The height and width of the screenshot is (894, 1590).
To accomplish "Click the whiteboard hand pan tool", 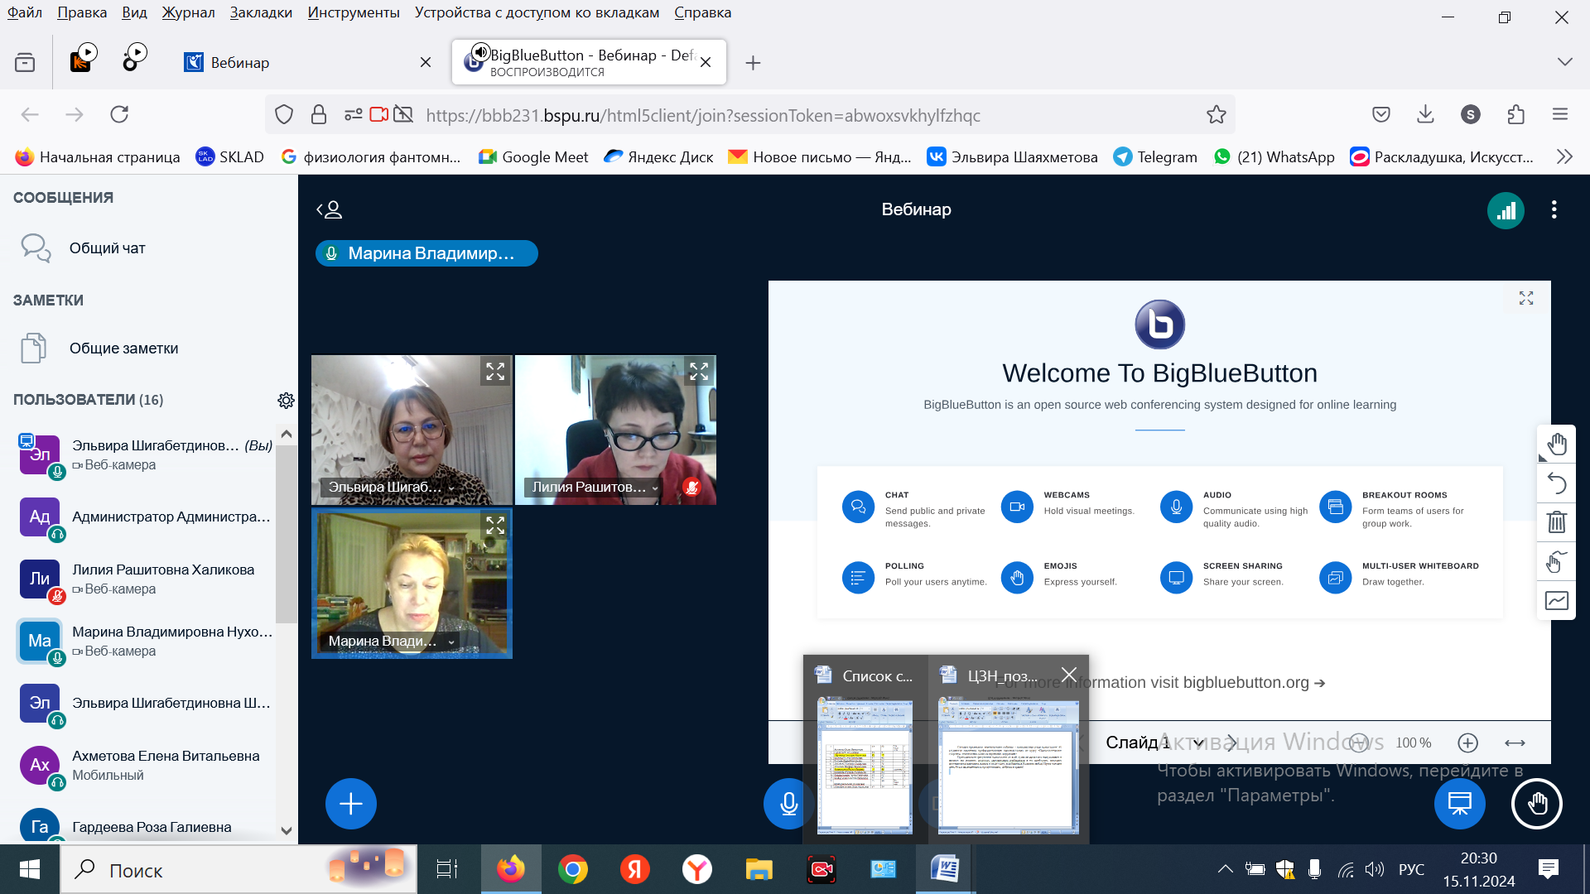I will tap(1556, 445).
